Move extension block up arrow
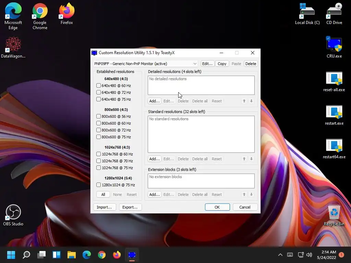351x263 pixels. (x=244, y=195)
